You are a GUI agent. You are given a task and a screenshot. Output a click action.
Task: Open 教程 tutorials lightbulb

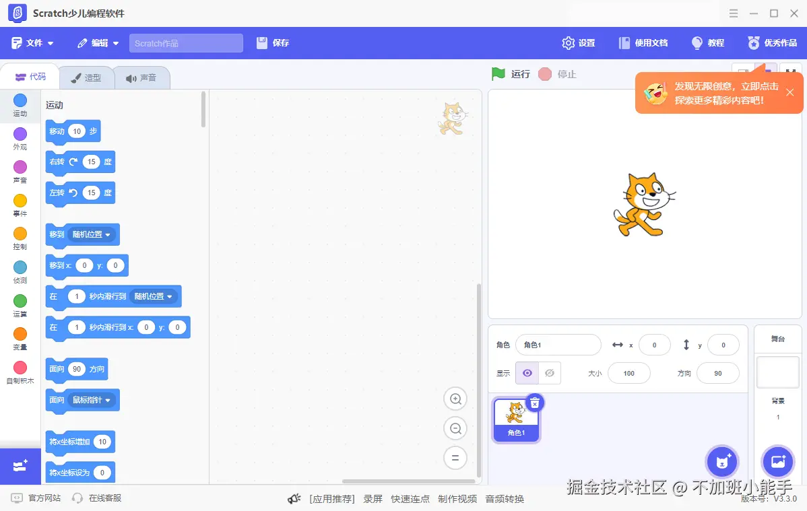point(708,43)
